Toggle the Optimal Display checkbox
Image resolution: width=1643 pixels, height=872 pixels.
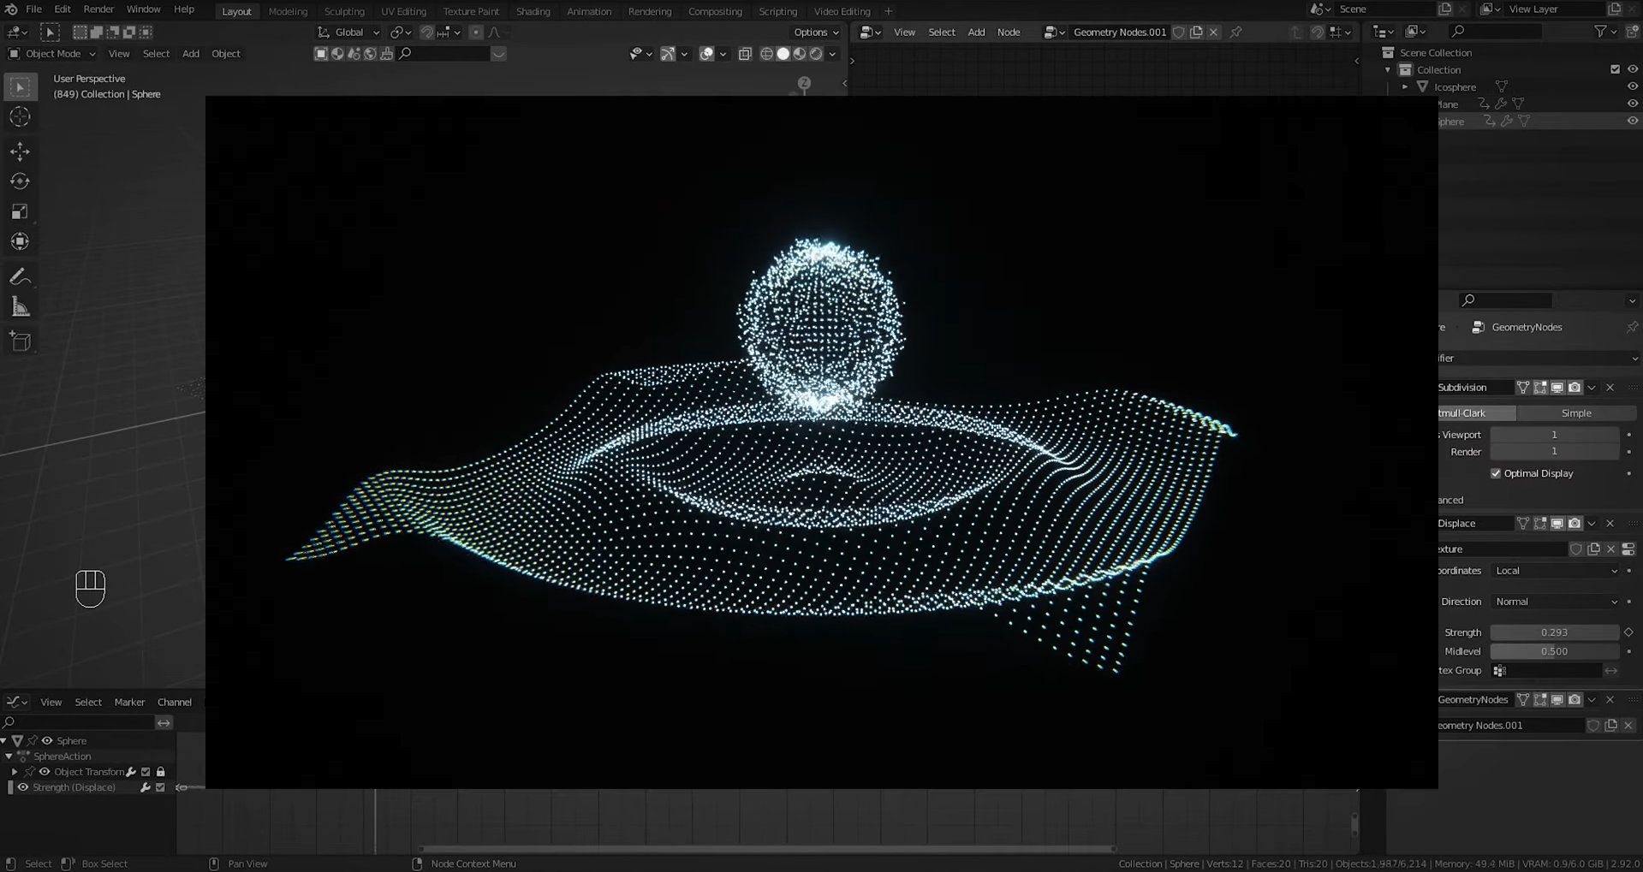click(1496, 473)
